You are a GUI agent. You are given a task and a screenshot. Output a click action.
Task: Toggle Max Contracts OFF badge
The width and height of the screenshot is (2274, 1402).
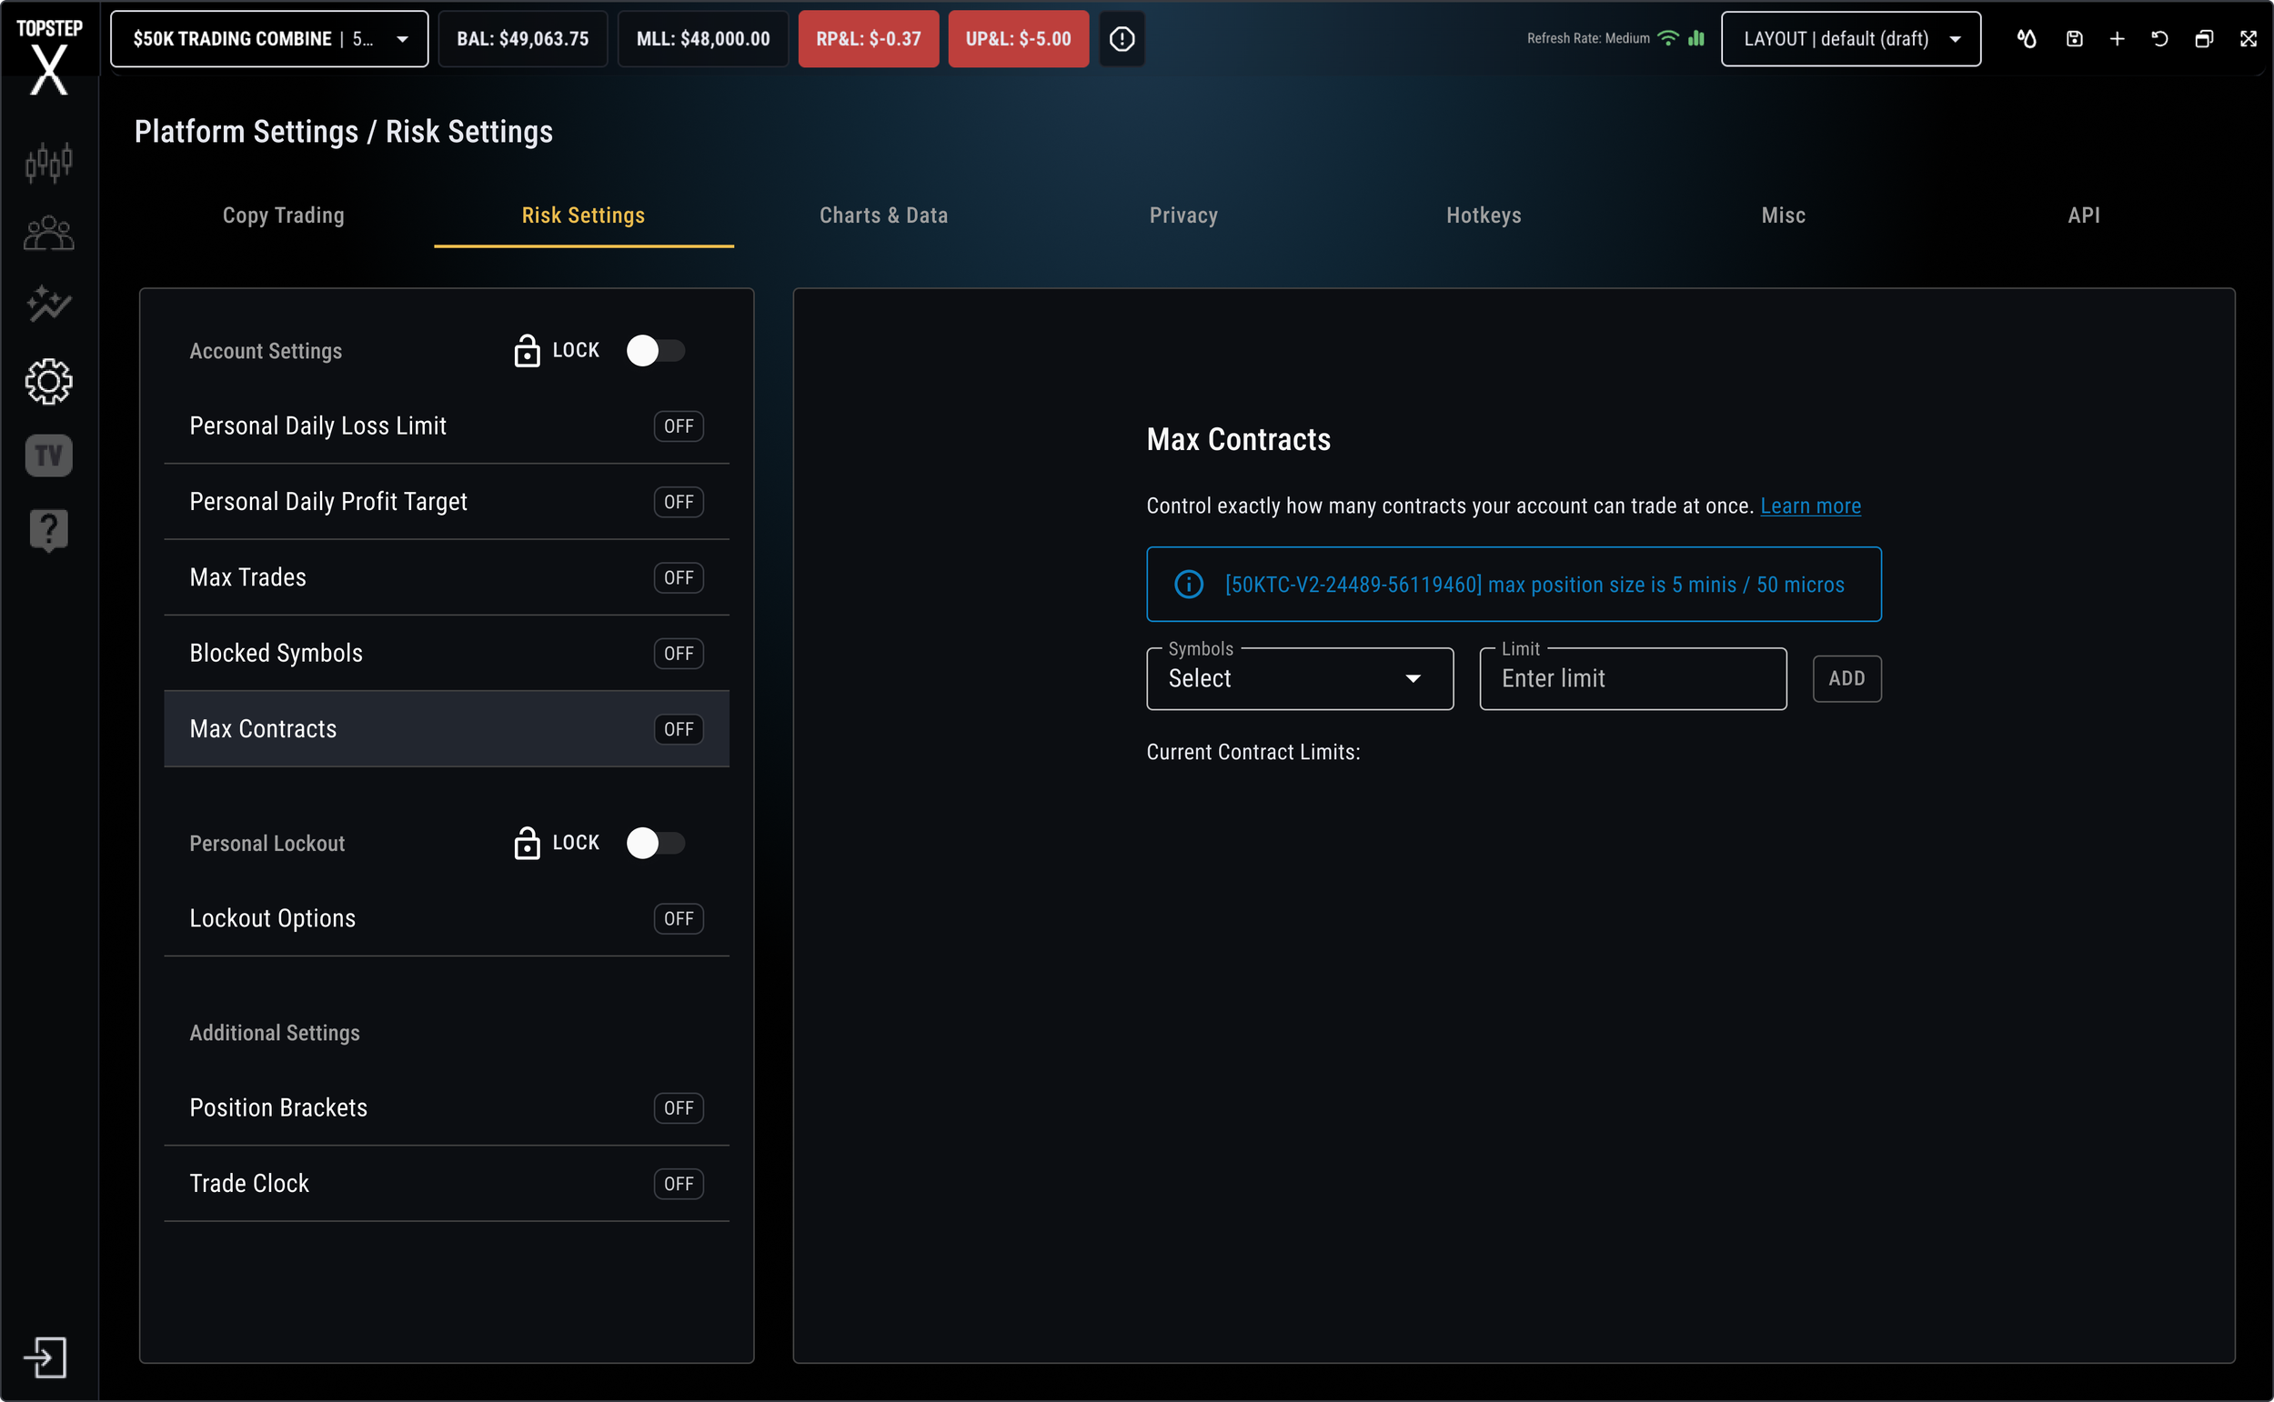click(679, 729)
